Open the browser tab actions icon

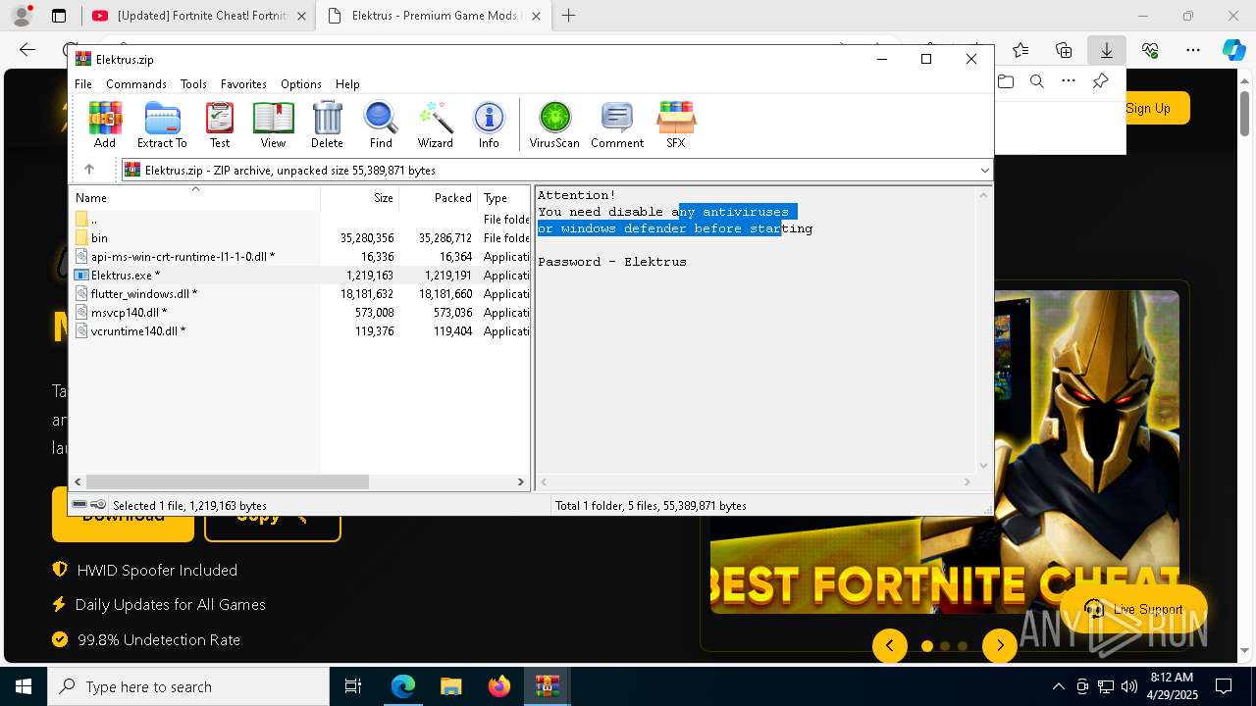[59, 16]
